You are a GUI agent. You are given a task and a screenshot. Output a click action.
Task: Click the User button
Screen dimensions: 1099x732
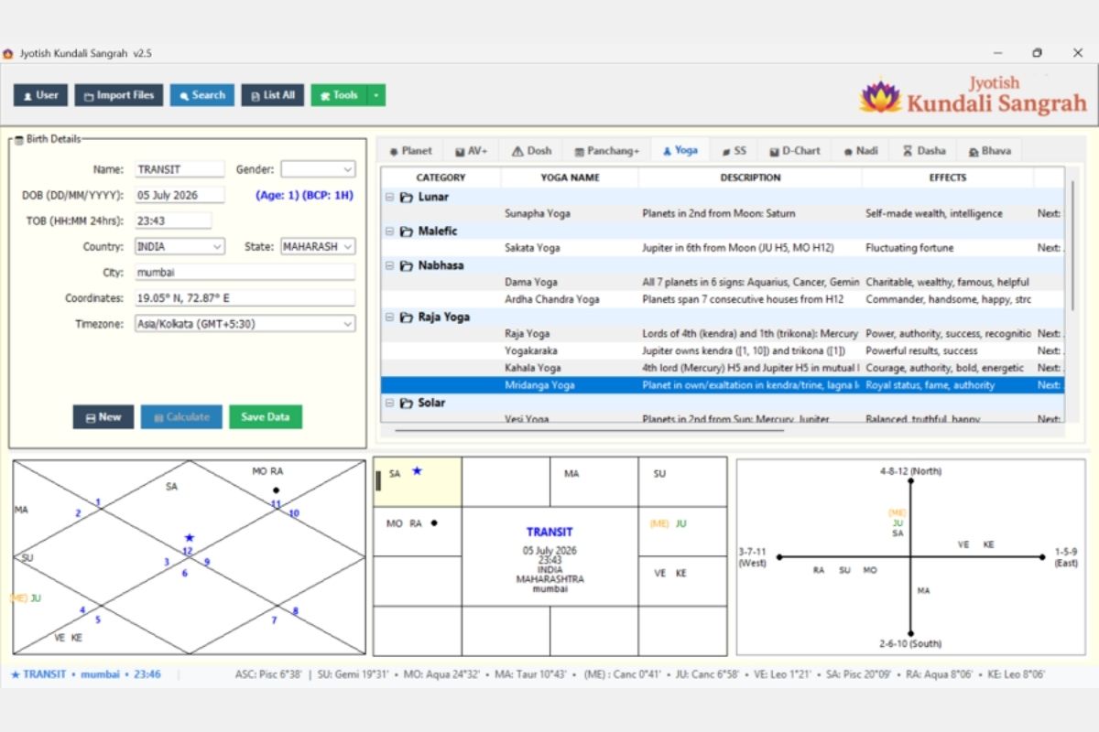tap(40, 95)
